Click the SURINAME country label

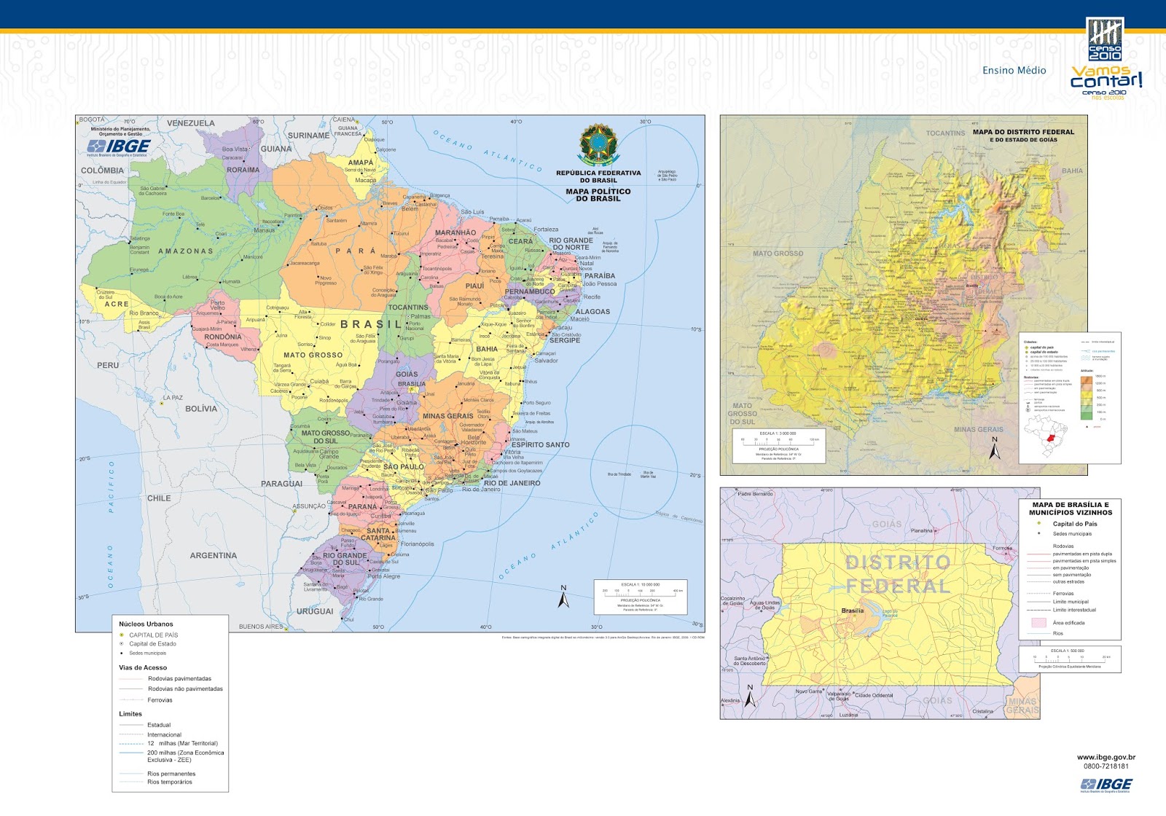tap(308, 135)
